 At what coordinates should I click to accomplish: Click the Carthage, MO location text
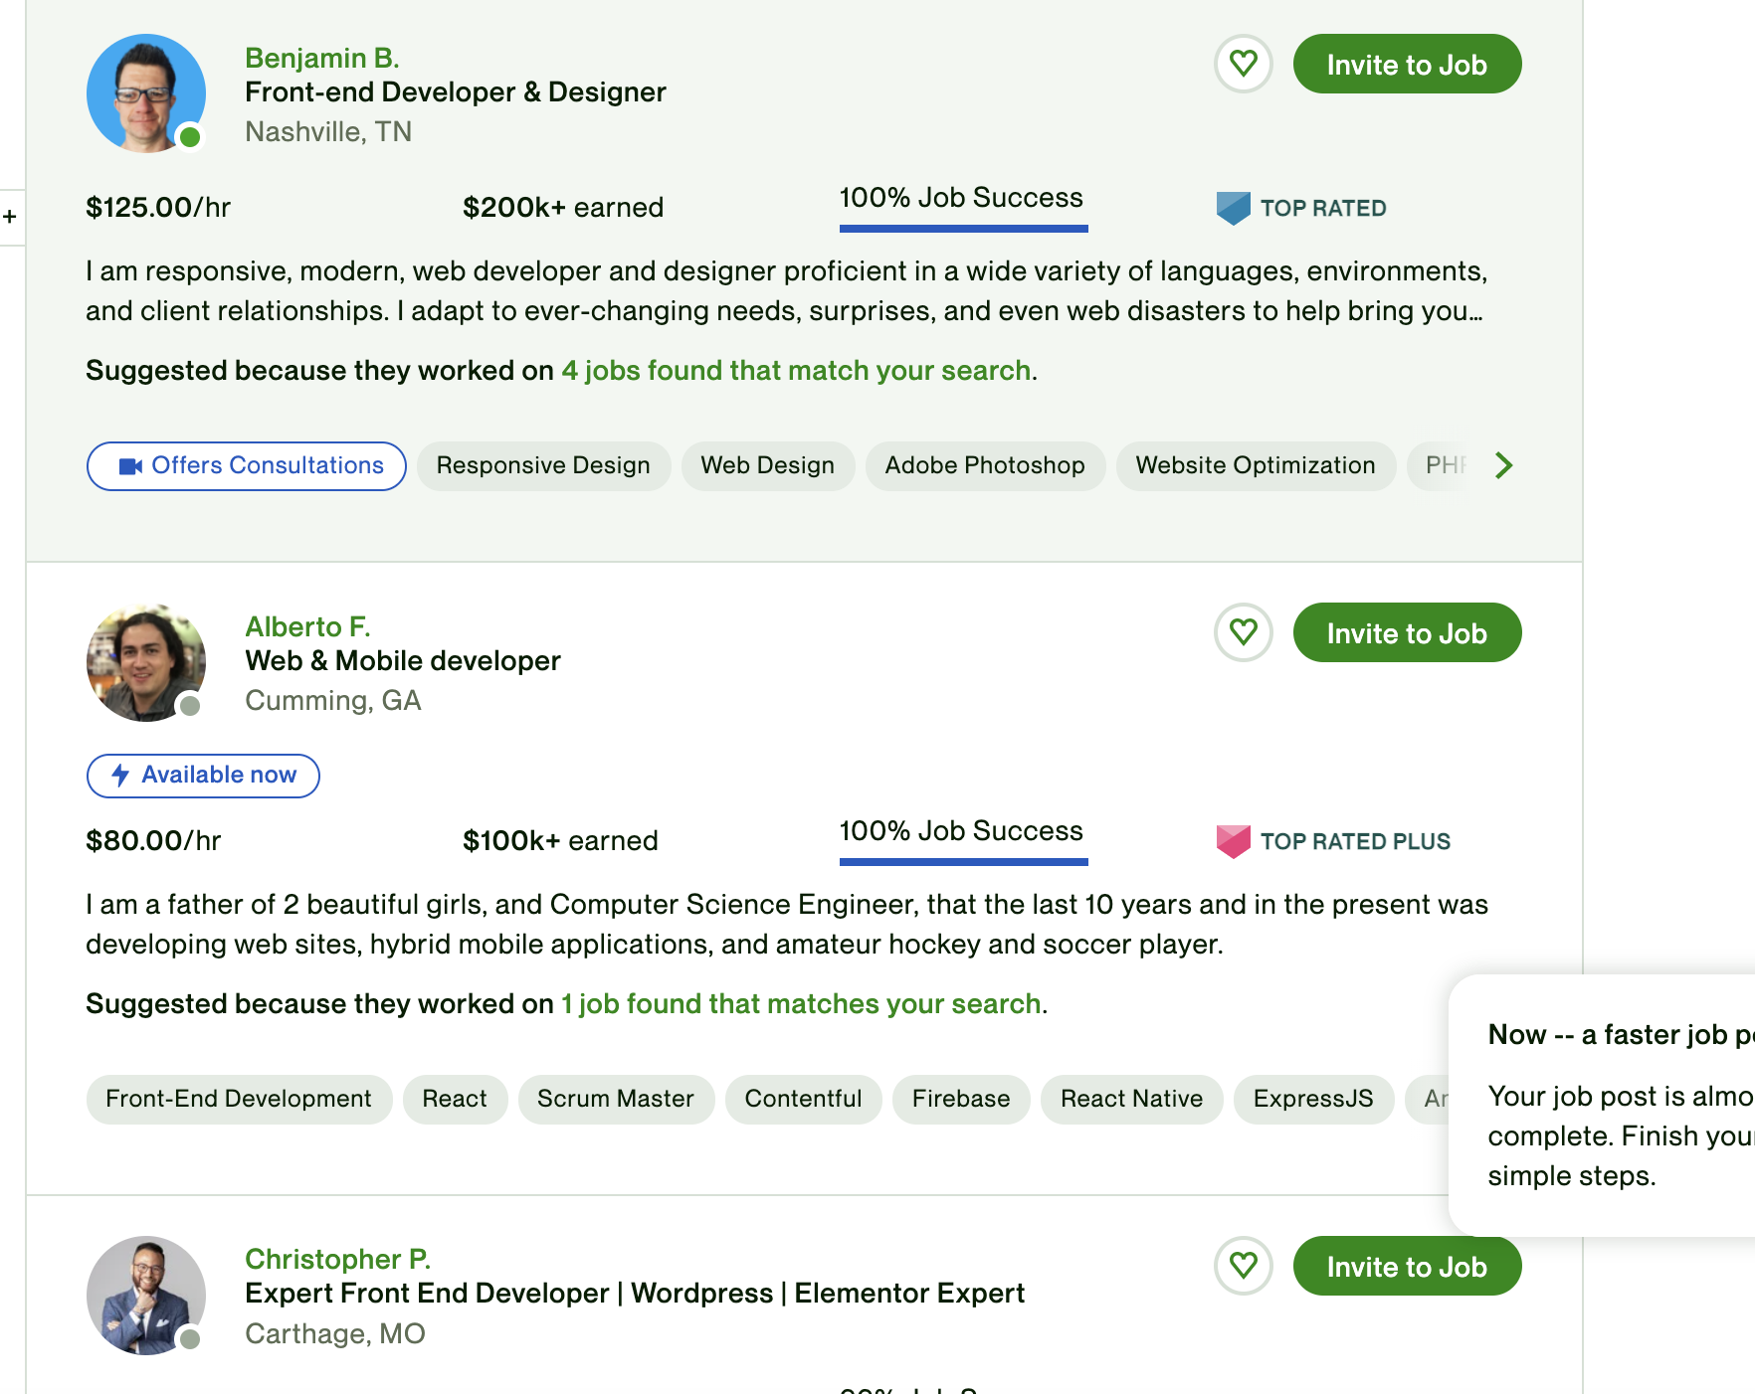tap(335, 1333)
